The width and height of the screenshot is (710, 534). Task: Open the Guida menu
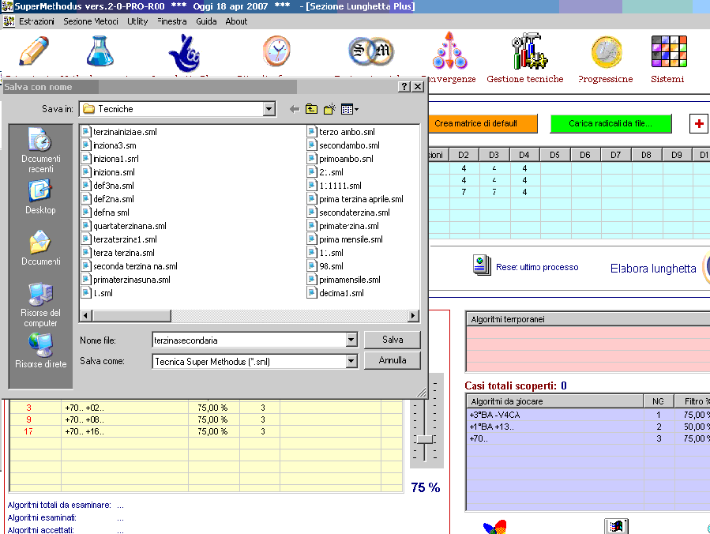point(206,21)
